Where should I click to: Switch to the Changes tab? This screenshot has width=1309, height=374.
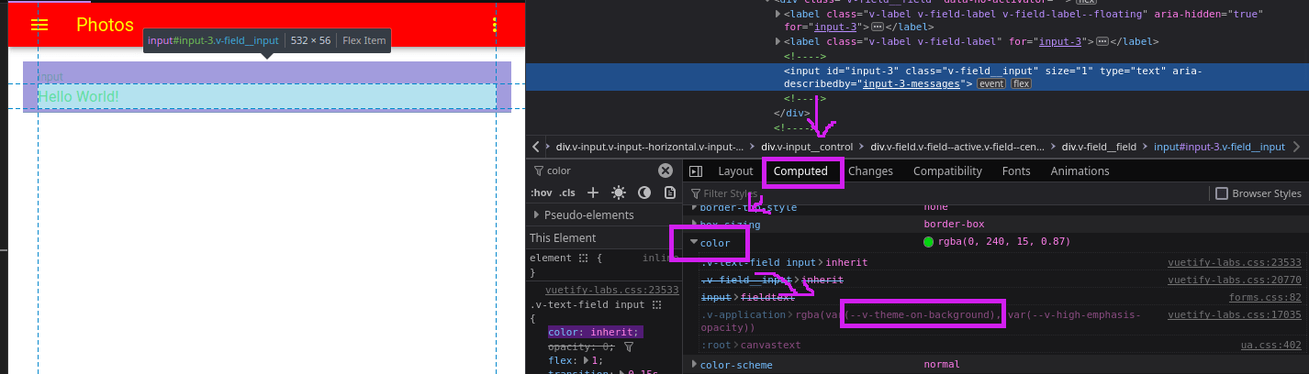(x=870, y=171)
